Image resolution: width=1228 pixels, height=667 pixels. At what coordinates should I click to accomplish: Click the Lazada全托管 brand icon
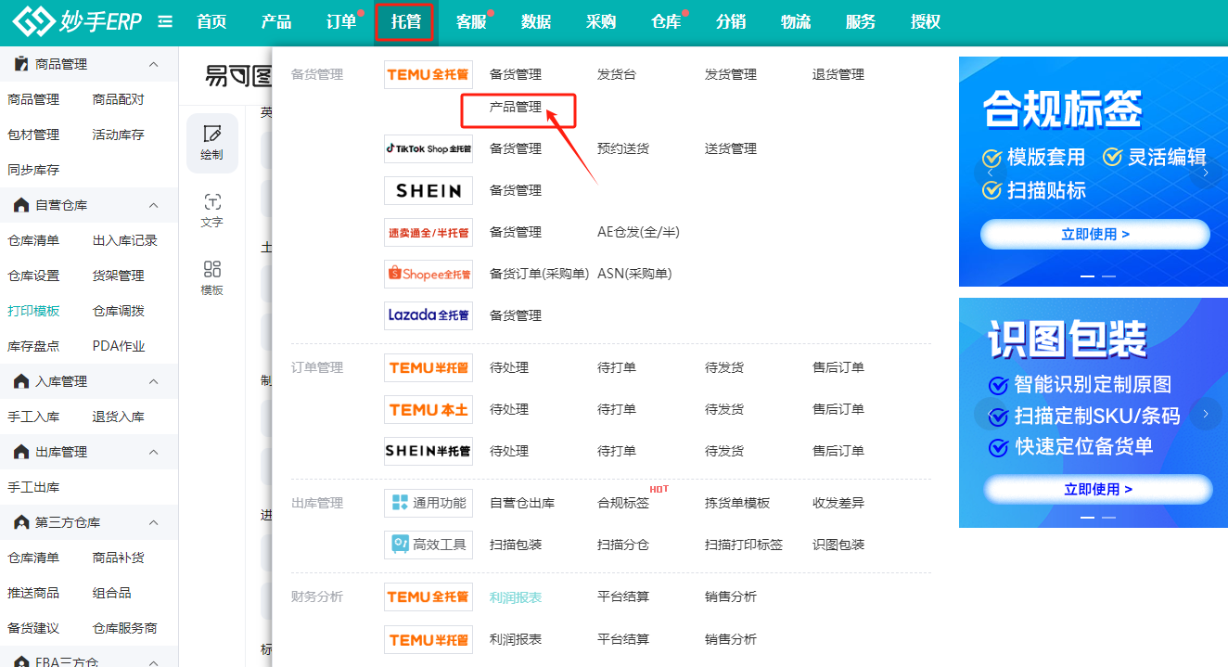click(x=428, y=314)
